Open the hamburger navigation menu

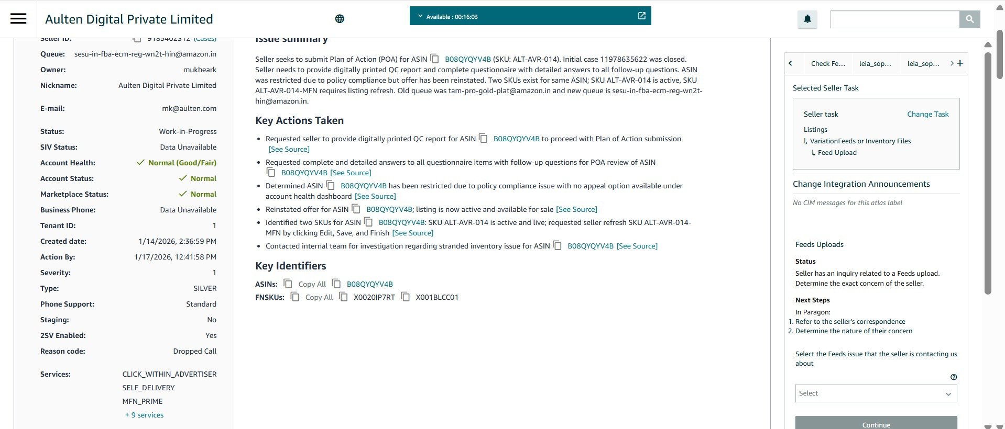(x=18, y=19)
